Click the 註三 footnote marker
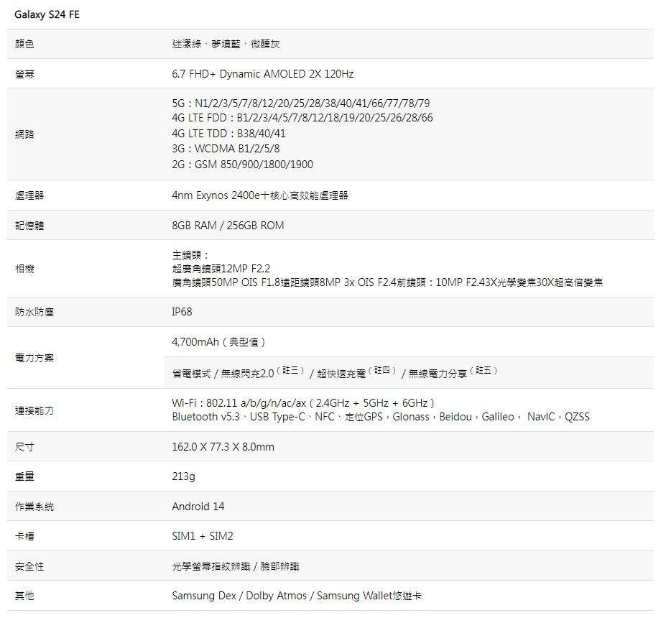This screenshot has height=618, width=666. [x=290, y=370]
